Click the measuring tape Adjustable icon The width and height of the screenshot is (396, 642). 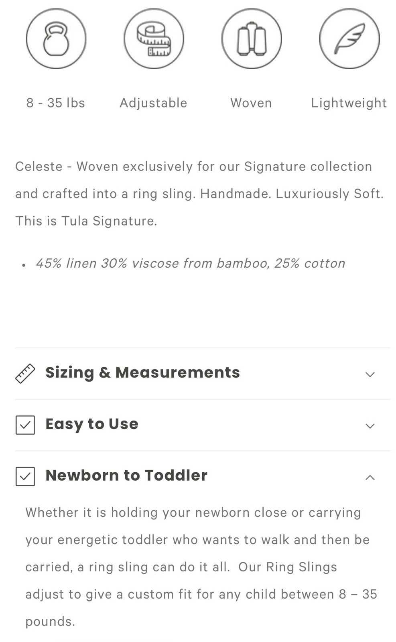(154, 39)
